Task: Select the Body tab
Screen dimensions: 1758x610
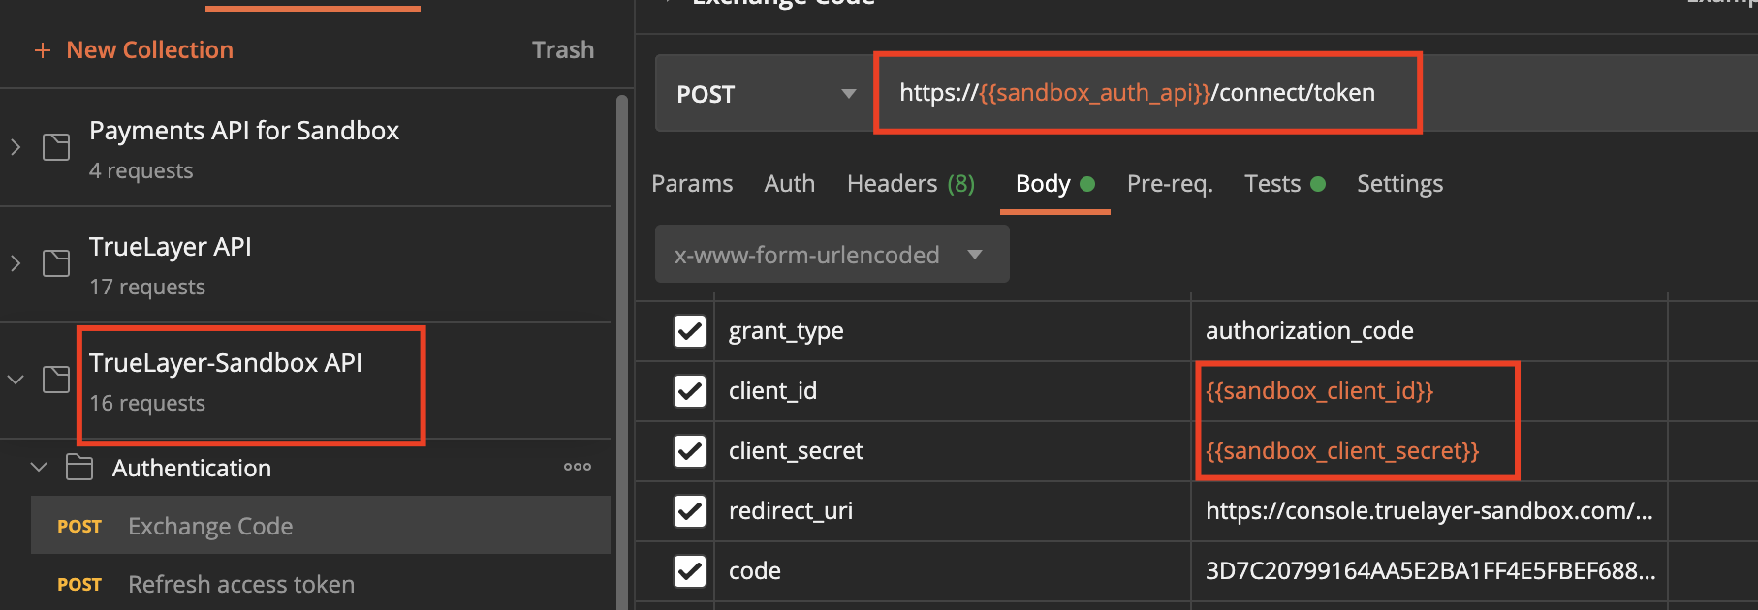Action: (x=1054, y=184)
